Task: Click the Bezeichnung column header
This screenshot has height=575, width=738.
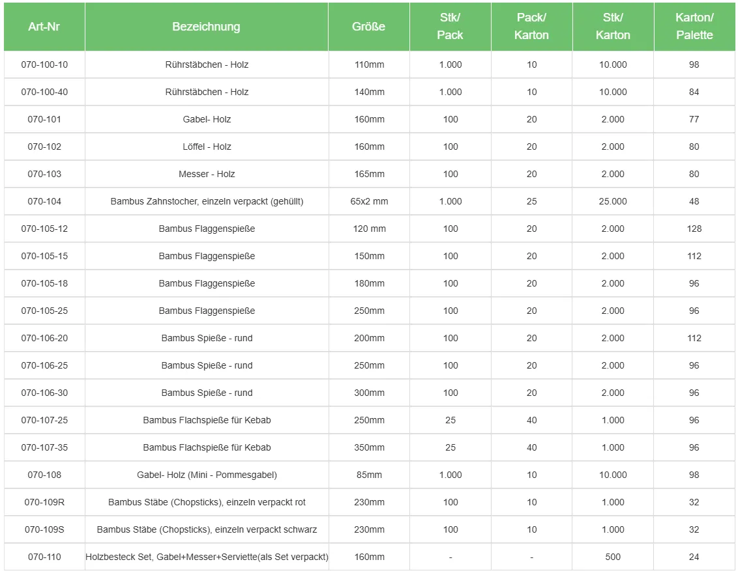Action: (206, 27)
